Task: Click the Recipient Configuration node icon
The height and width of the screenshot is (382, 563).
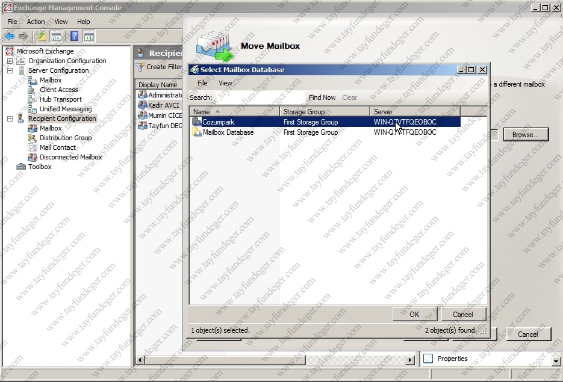Action: 21,119
